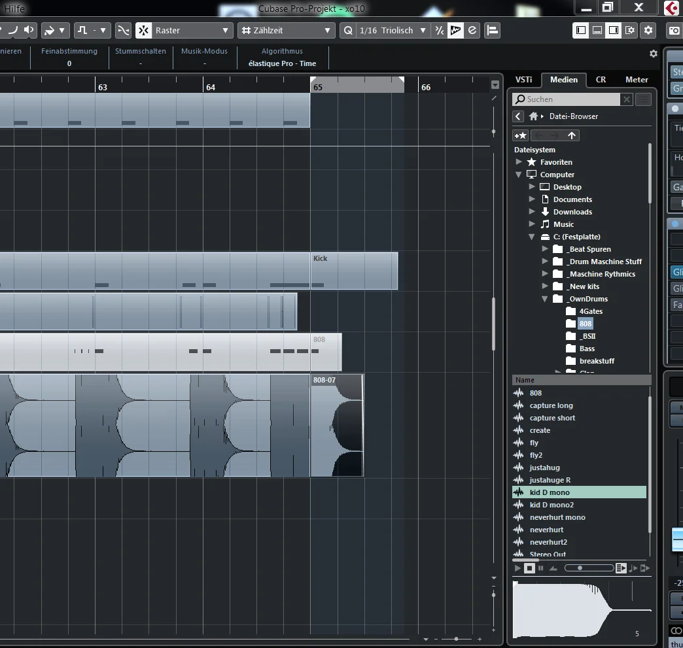Toggle the left zone visibility button

(x=581, y=31)
